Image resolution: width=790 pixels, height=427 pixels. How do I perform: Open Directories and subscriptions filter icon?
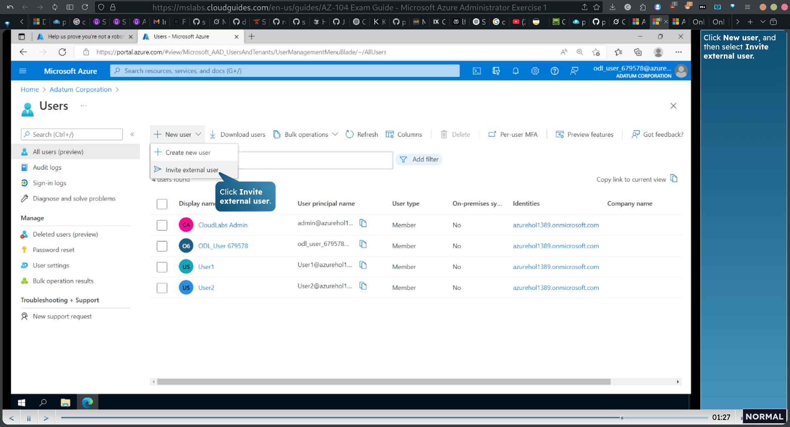pos(496,71)
